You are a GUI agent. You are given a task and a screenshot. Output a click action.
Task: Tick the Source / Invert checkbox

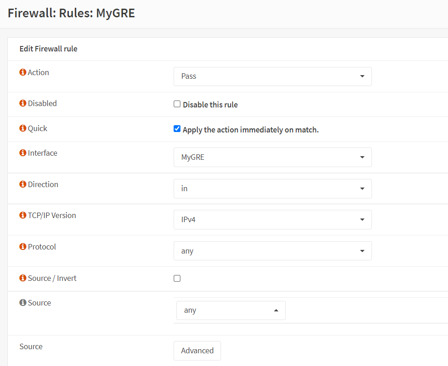pyautogui.click(x=177, y=278)
